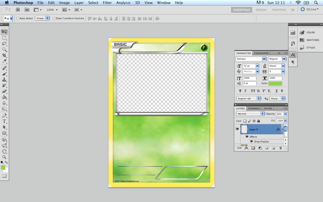Select the Hand tool
Image resolution: width=323 pixels, height=202 pixels.
click(4, 151)
